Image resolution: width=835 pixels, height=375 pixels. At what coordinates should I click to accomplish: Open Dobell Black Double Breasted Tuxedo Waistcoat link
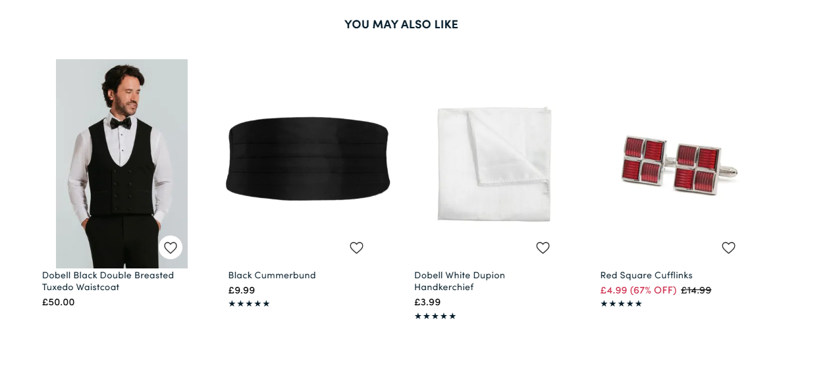108,281
